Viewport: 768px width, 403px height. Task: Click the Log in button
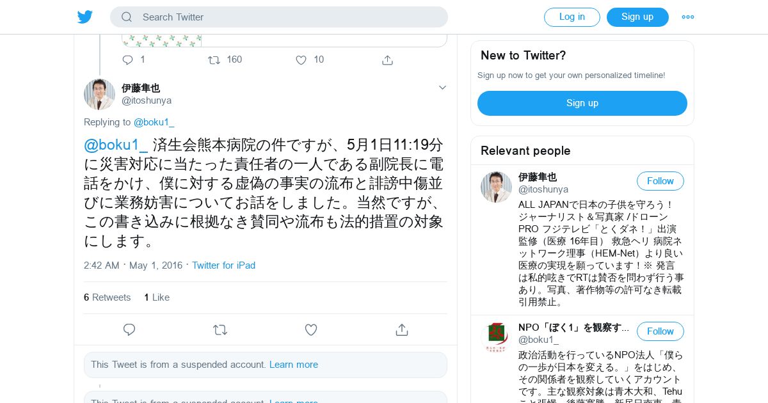click(572, 17)
